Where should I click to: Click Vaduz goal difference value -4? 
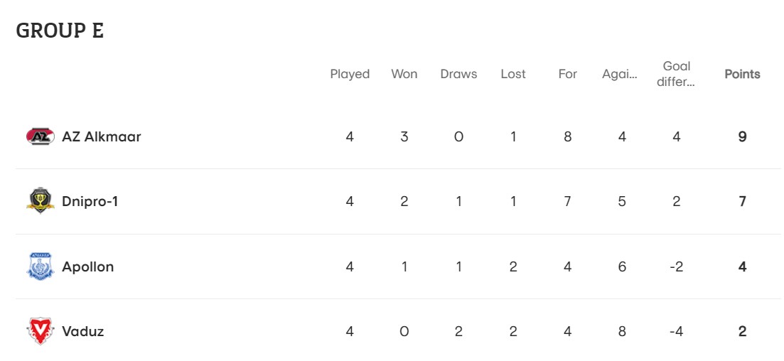677,331
